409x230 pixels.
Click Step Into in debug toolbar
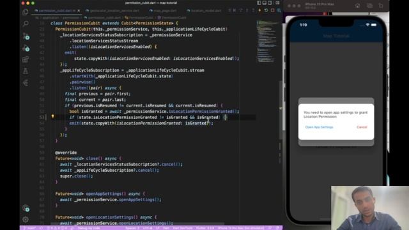click(247, 10)
